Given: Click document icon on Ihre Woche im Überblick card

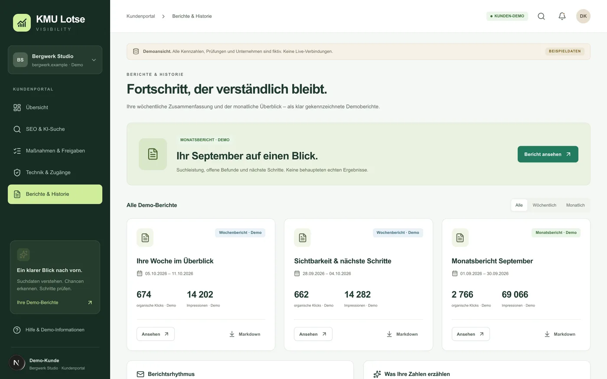Looking at the screenshot, I should tap(145, 237).
